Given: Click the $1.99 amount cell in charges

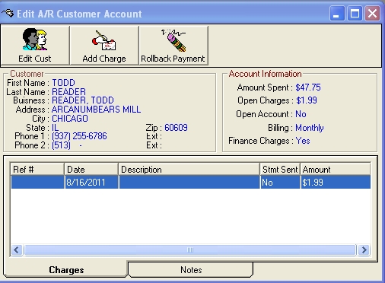Looking at the screenshot, I should click(336, 183).
